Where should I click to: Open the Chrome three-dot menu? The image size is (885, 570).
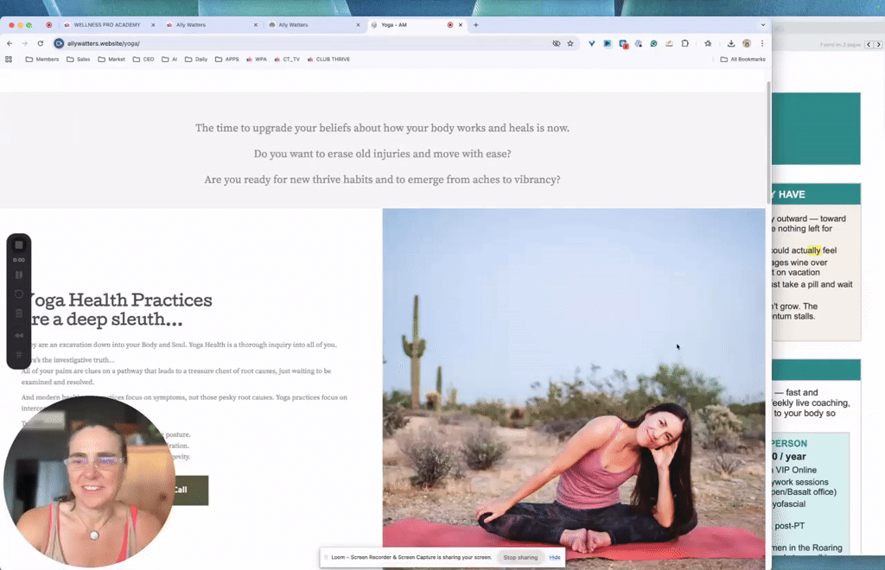761,43
